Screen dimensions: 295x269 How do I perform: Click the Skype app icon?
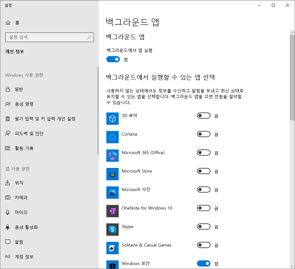click(x=113, y=230)
